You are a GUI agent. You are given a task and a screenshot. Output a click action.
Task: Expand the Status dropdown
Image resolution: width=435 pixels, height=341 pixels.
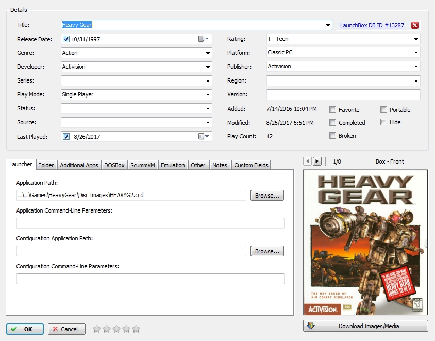(x=208, y=108)
